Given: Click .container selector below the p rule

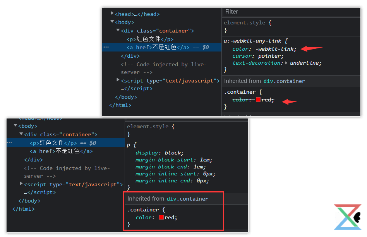Looking at the screenshot, I should [x=143, y=210].
